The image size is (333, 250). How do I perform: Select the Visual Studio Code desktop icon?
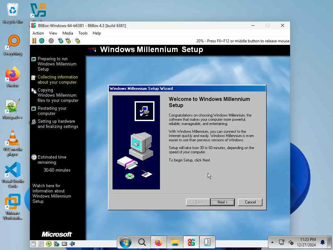point(13,175)
